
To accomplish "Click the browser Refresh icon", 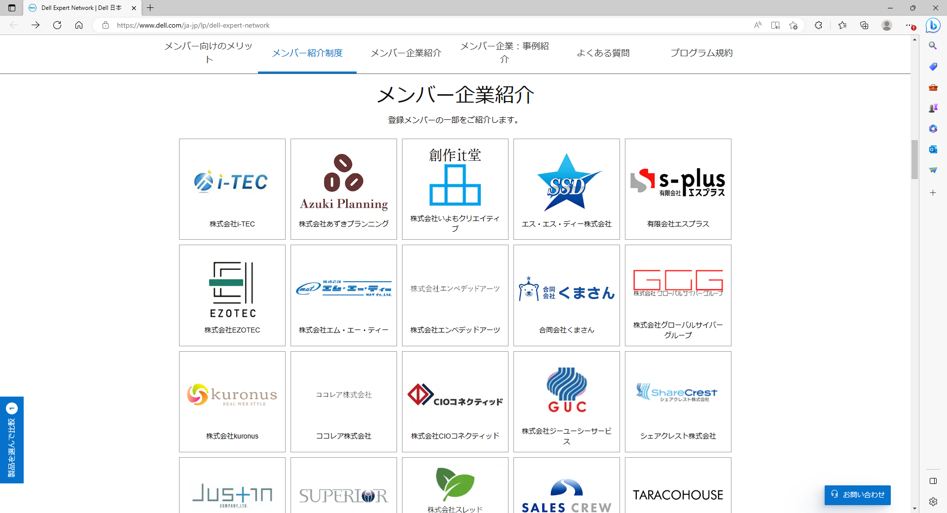I will tap(57, 25).
